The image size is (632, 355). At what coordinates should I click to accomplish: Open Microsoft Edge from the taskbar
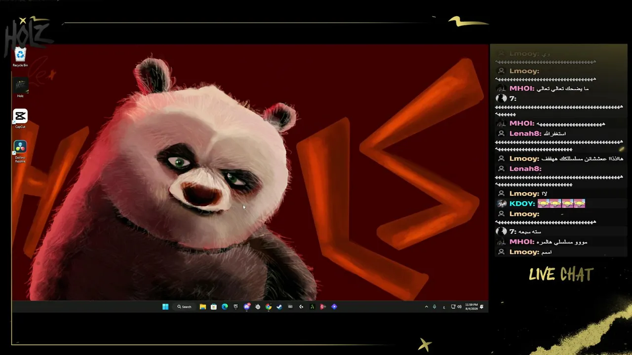225,307
